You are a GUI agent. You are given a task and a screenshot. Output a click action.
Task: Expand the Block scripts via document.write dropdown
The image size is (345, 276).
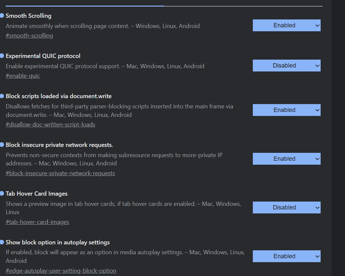point(286,110)
